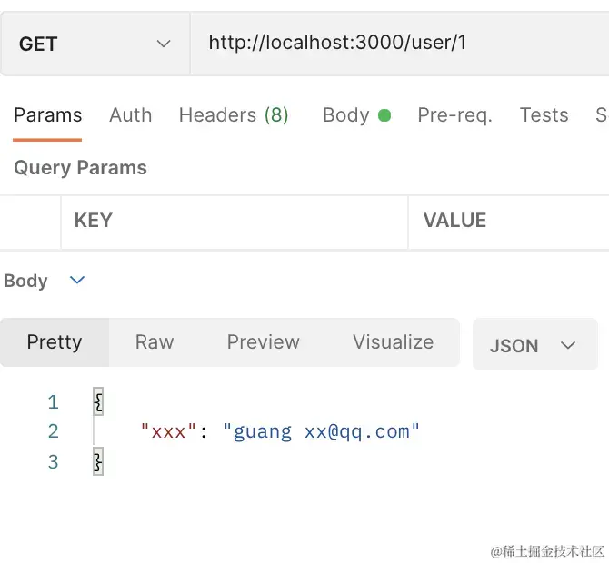The height and width of the screenshot is (563, 609).
Task: Expand the JSON format dropdown
Action: [x=534, y=345]
